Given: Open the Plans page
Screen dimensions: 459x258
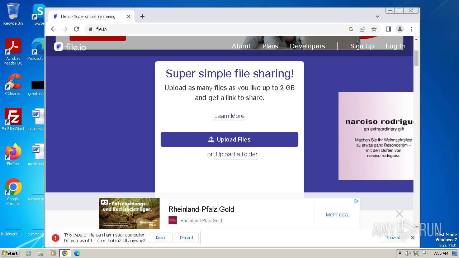Looking at the screenshot, I should 270,46.
